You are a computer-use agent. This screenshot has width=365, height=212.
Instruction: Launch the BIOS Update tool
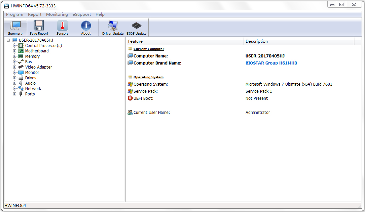[136, 28]
